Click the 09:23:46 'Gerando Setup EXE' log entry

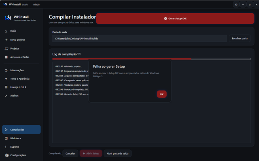(72, 94)
